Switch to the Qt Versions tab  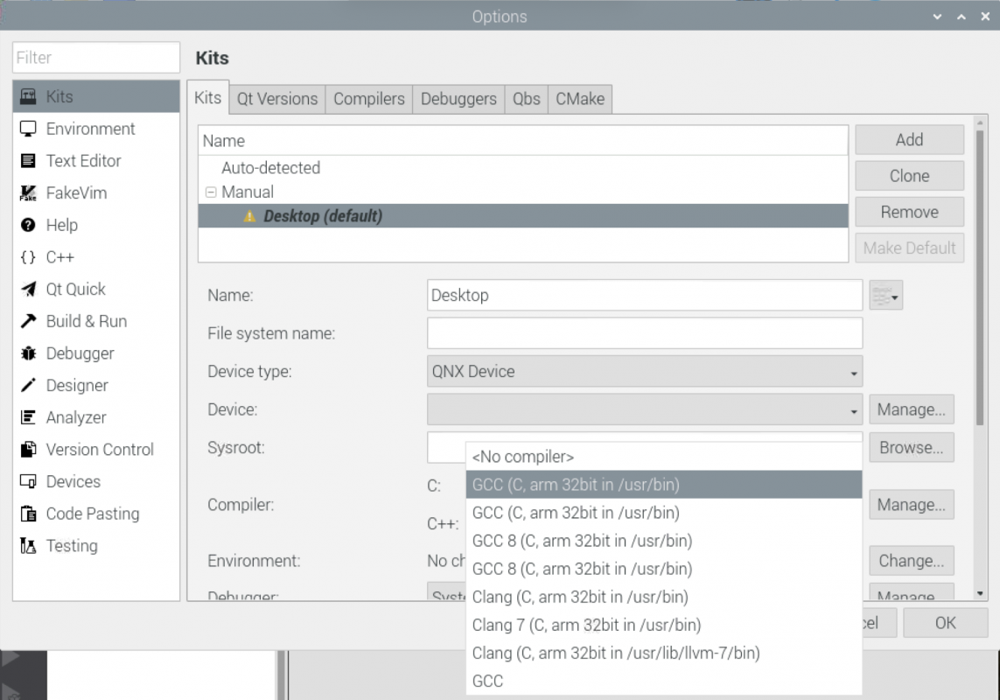(276, 99)
